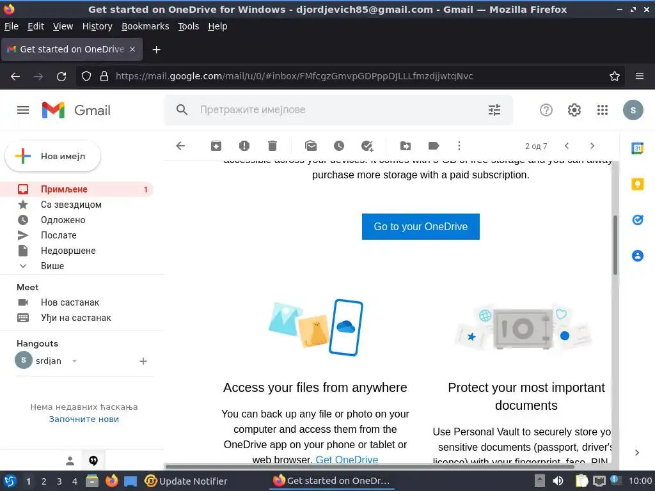Image resolution: width=655 pixels, height=491 pixels.
Task: Open Contacts side panel
Action: 638,256
